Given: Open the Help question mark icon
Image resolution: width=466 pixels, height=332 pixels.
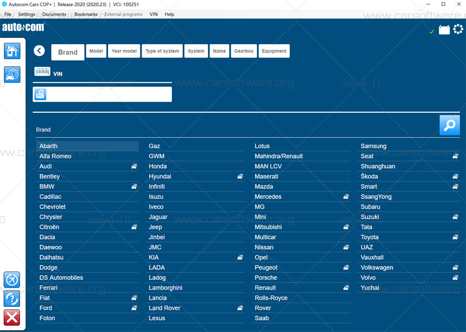Looking at the screenshot, I should coord(12,298).
